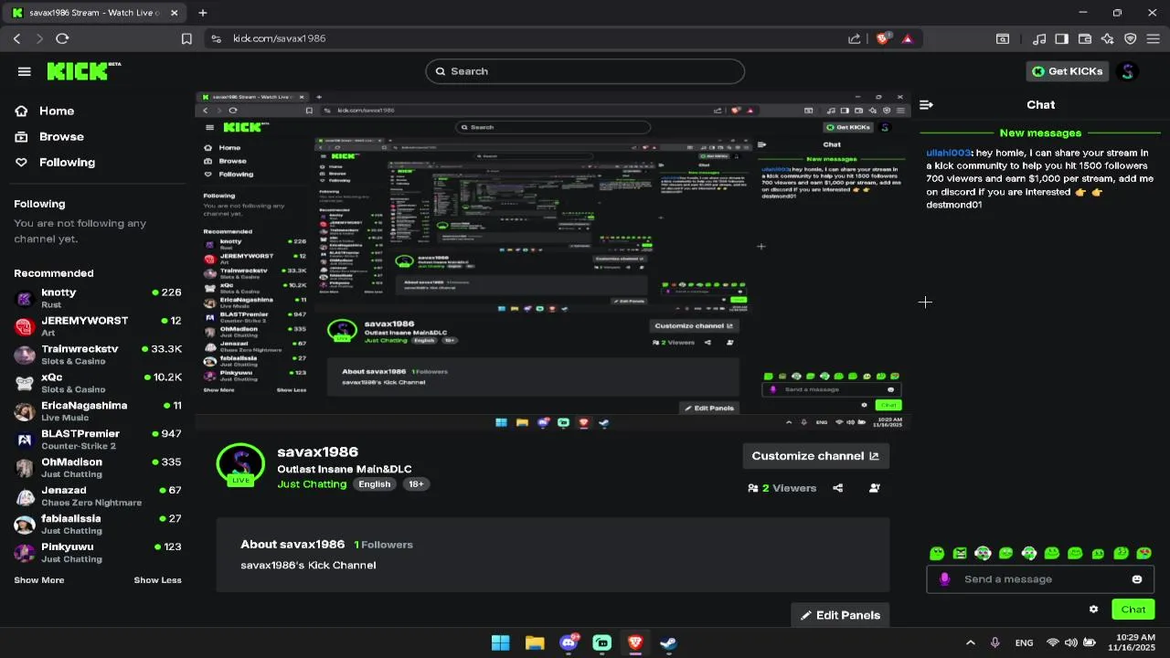Image resolution: width=1170 pixels, height=658 pixels.
Task: Open recommended channel JEREMYWORST
Action: point(98,326)
